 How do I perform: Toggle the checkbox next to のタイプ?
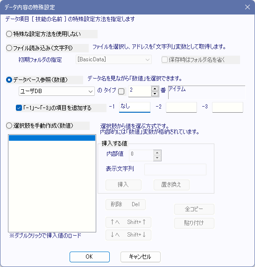[x=121, y=92]
